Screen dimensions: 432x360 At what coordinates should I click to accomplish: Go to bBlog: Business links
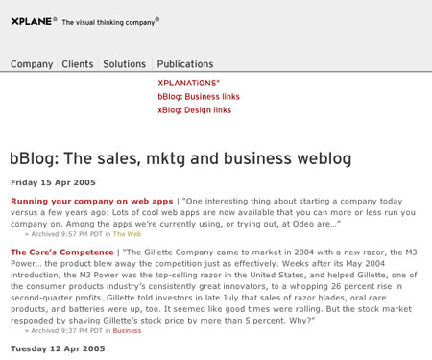point(199,96)
